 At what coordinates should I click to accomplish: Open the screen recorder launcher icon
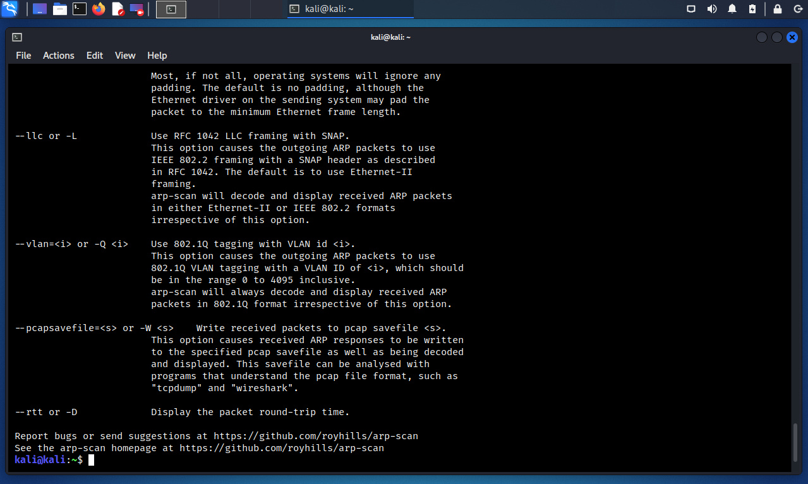[136, 9]
